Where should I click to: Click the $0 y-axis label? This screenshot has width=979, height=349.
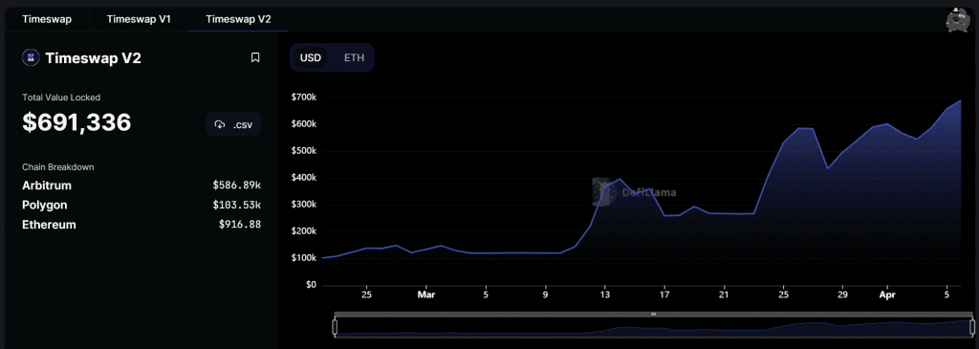[312, 285]
